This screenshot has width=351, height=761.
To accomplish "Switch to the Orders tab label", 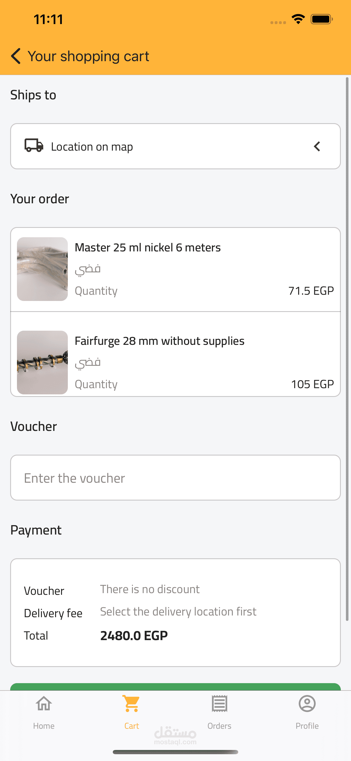I will [x=219, y=726].
